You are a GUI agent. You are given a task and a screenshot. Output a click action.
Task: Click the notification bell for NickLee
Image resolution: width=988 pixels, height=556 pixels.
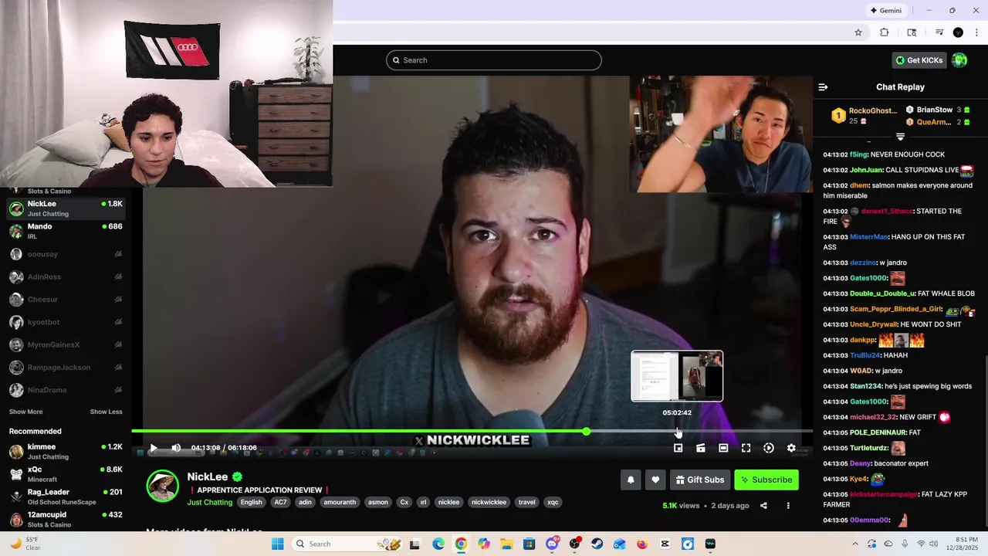coord(631,480)
